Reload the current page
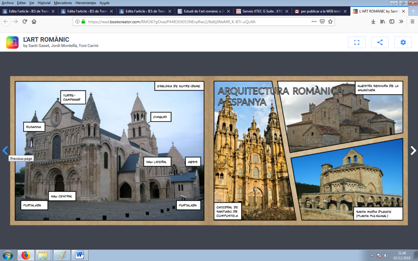The height and width of the screenshot is (261, 418). (25, 22)
